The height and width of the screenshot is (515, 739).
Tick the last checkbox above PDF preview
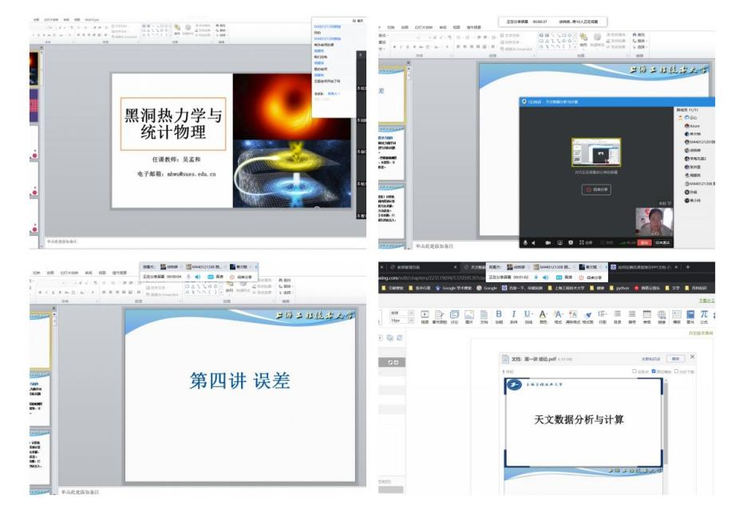coord(677,372)
